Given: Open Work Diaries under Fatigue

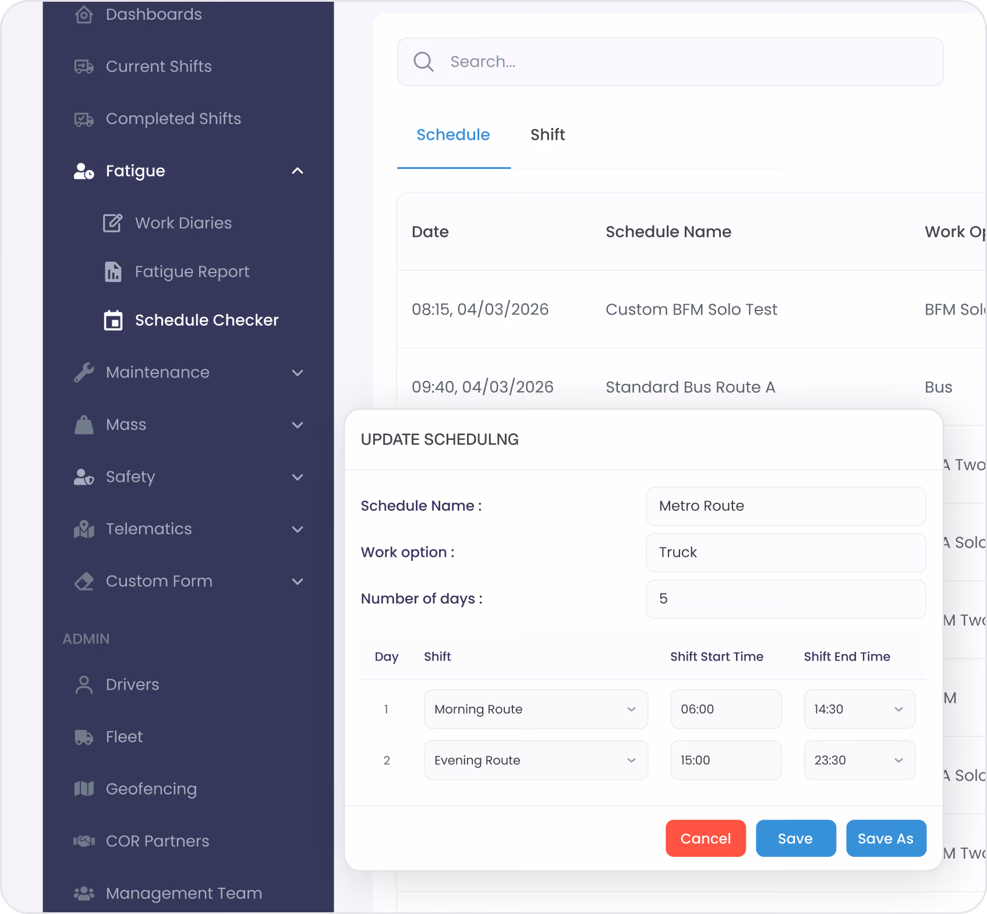Looking at the screenshot, I should click(183, 223).
